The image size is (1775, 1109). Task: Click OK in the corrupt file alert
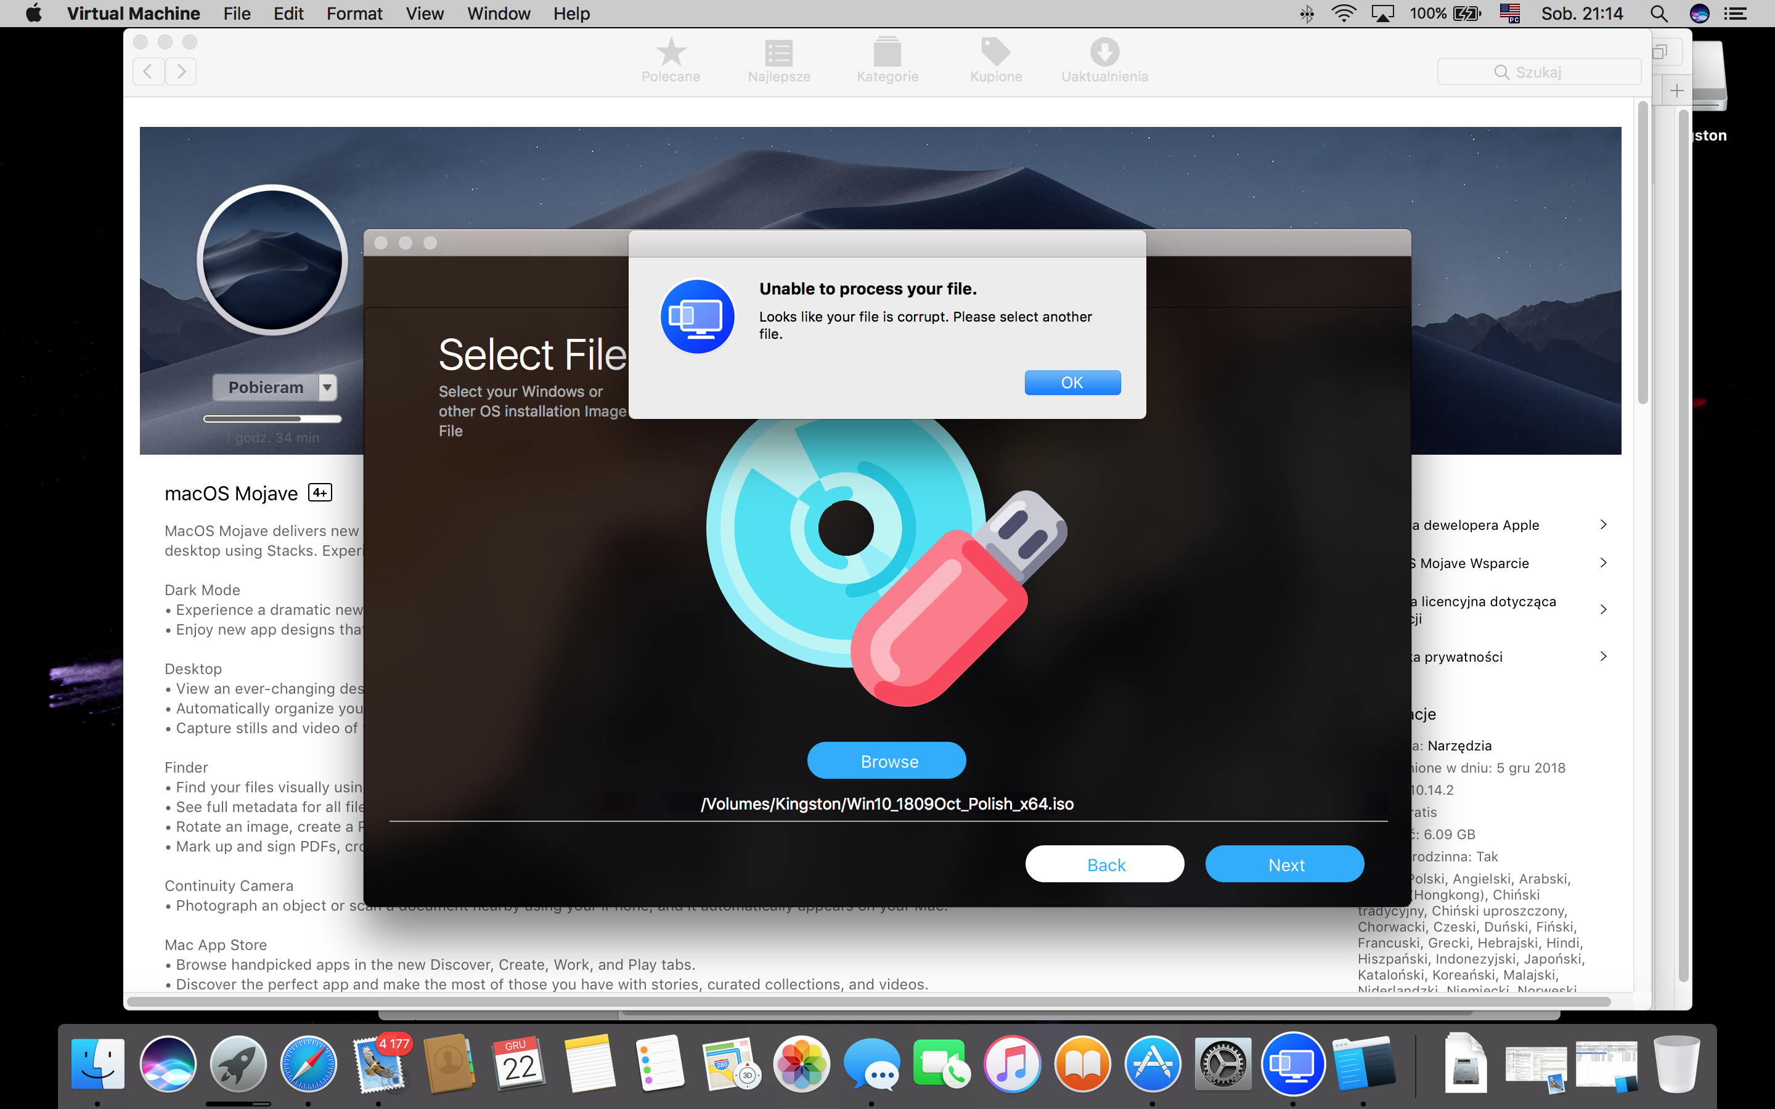pyautogui.click(x=1072, y=382)
